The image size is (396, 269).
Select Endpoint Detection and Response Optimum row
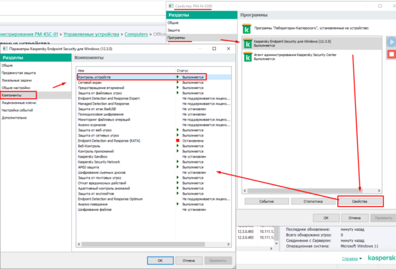coord(154,199)
